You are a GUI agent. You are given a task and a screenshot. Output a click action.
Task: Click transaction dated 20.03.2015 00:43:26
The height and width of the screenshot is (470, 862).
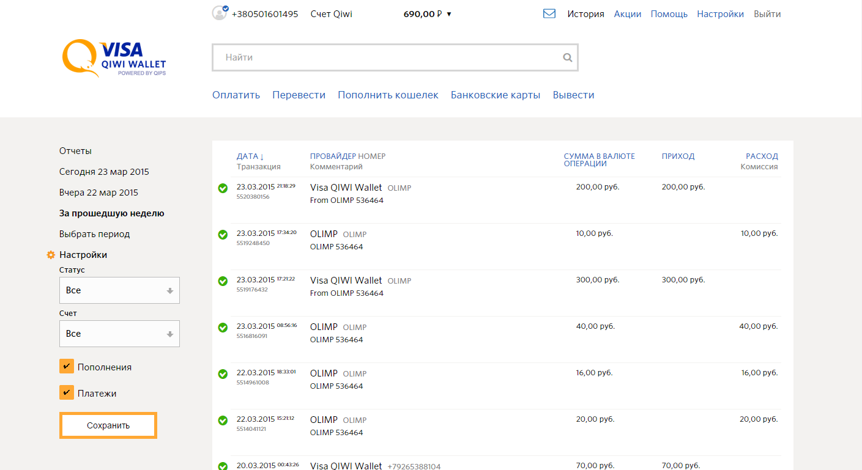click(x=267, y=465)
